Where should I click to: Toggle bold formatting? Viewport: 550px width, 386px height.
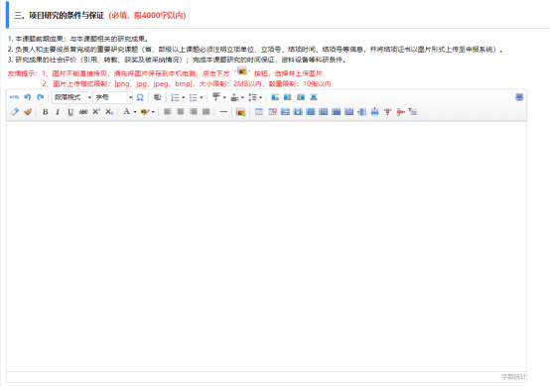[x=46, y=112]
